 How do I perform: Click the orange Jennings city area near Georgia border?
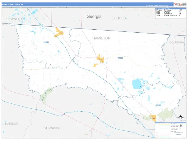59,33
